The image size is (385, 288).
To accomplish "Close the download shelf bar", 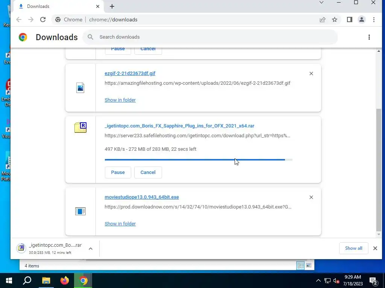I will (375, 248).
